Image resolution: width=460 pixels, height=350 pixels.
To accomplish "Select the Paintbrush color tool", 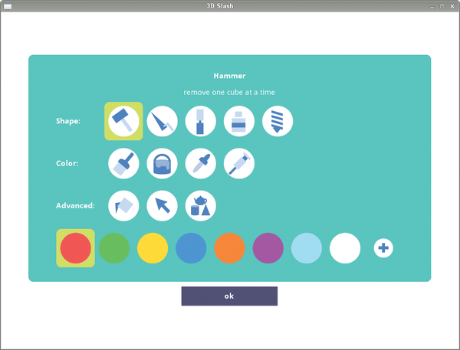I will tap(123, 163).
